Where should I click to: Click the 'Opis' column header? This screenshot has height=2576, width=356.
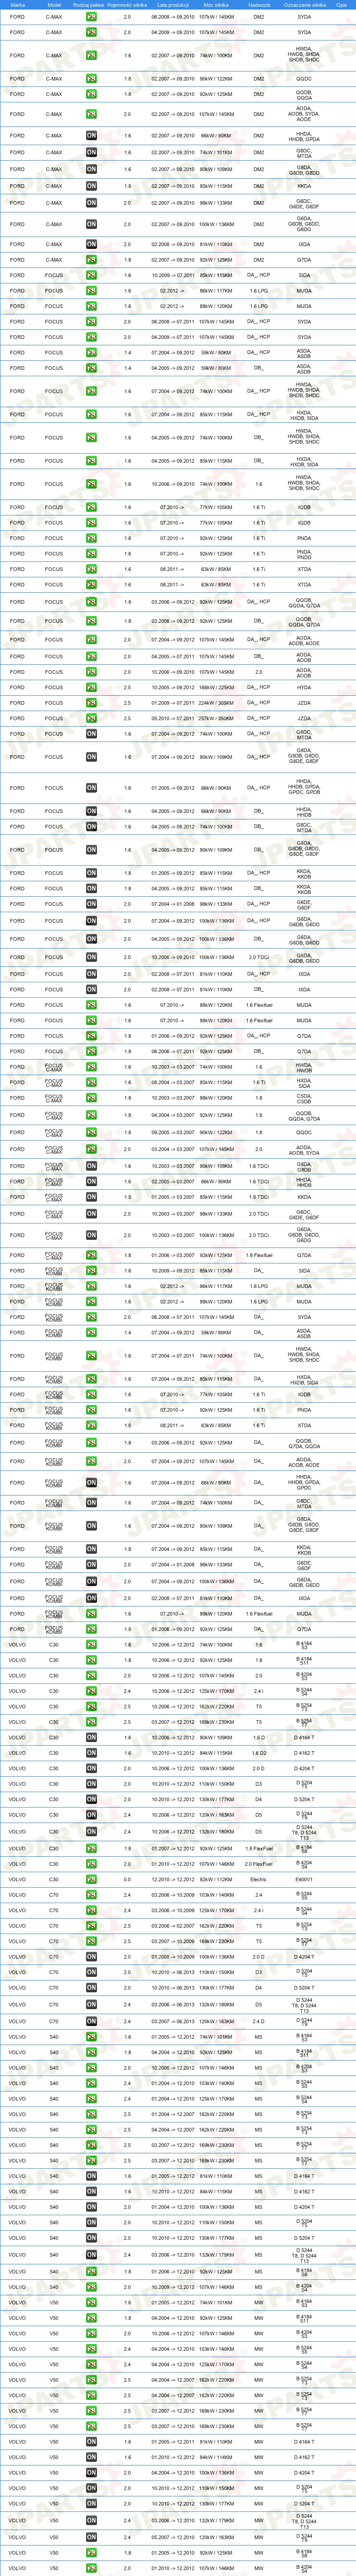point(341,5)
